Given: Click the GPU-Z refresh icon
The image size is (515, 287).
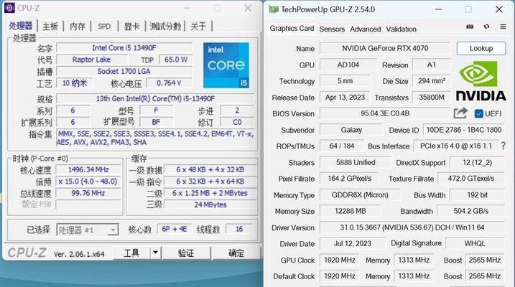Looking at the screenshot, I should pos(486,27).
